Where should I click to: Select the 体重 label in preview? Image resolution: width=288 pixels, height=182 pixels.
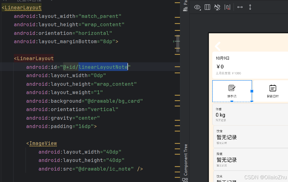pos(218,109)
